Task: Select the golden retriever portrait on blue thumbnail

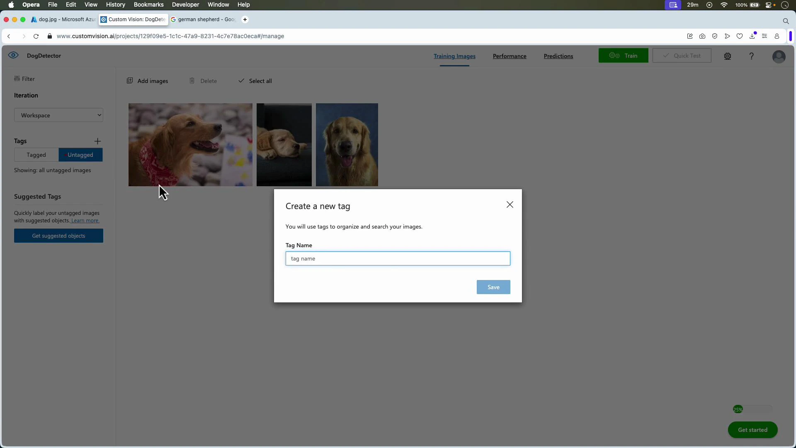Action: click(x=347, y=145)
